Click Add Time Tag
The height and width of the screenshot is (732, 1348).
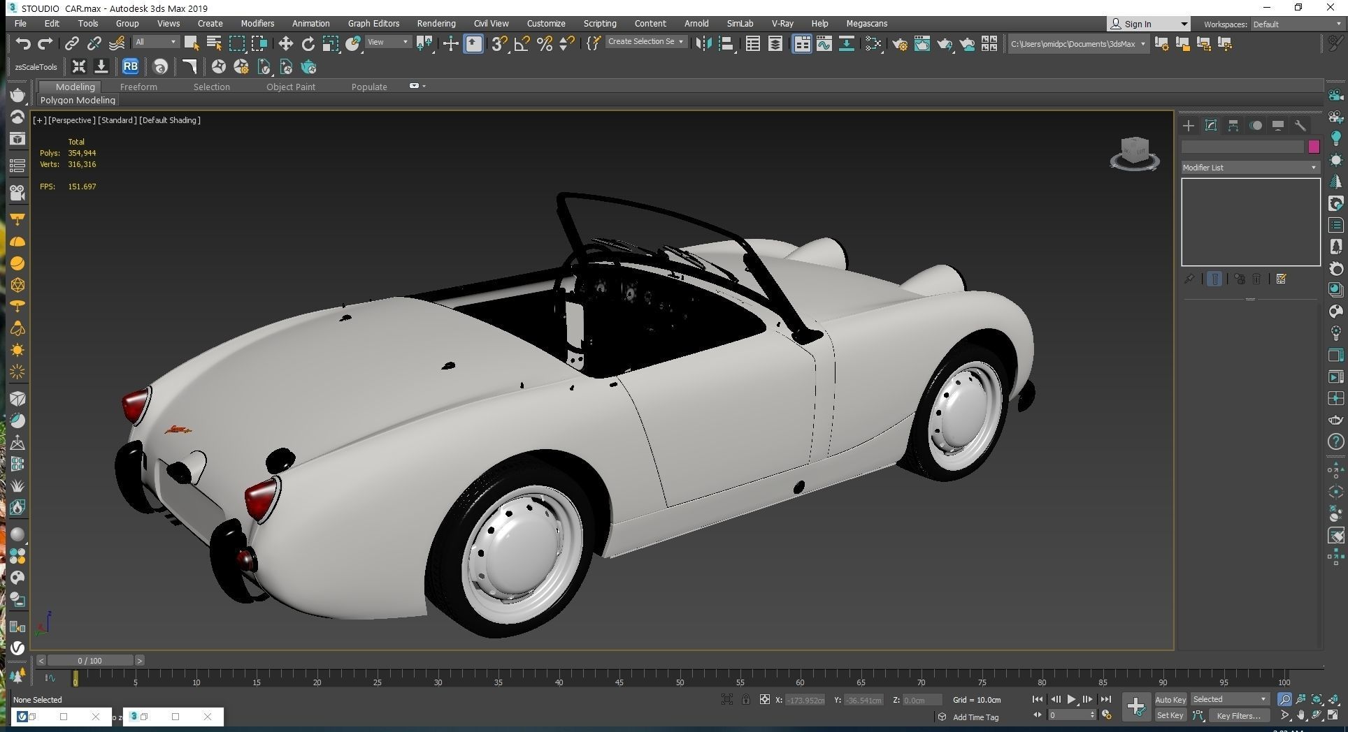point(975,717)
